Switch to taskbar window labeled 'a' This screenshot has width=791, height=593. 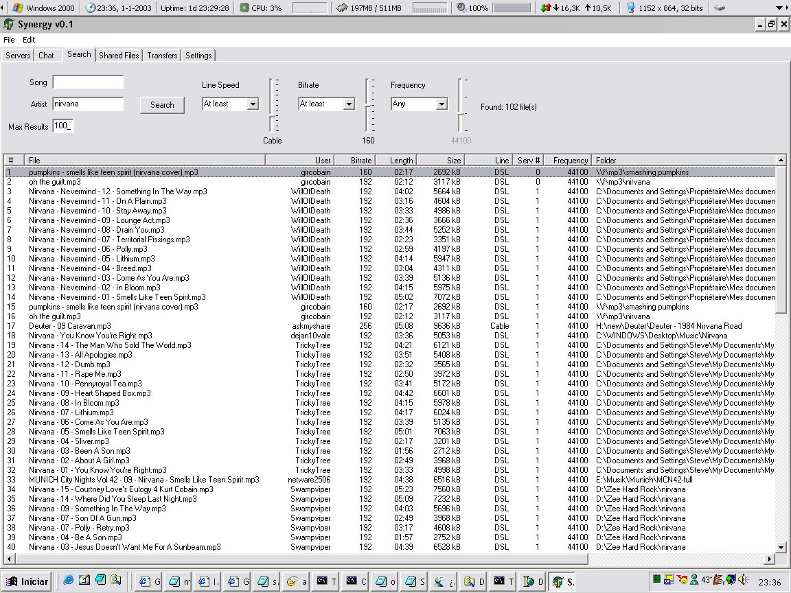pyautogui.click(x=297, y=581)
